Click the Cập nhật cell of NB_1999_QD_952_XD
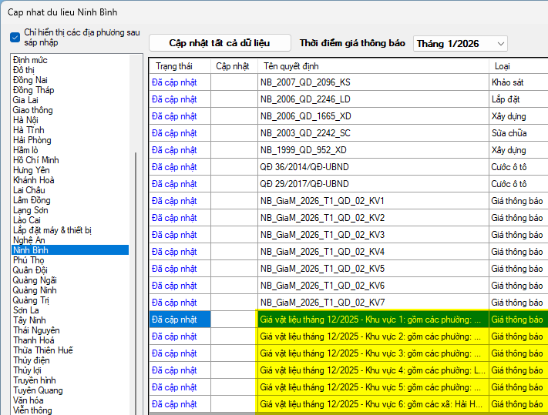 click(x=234, y=150)
